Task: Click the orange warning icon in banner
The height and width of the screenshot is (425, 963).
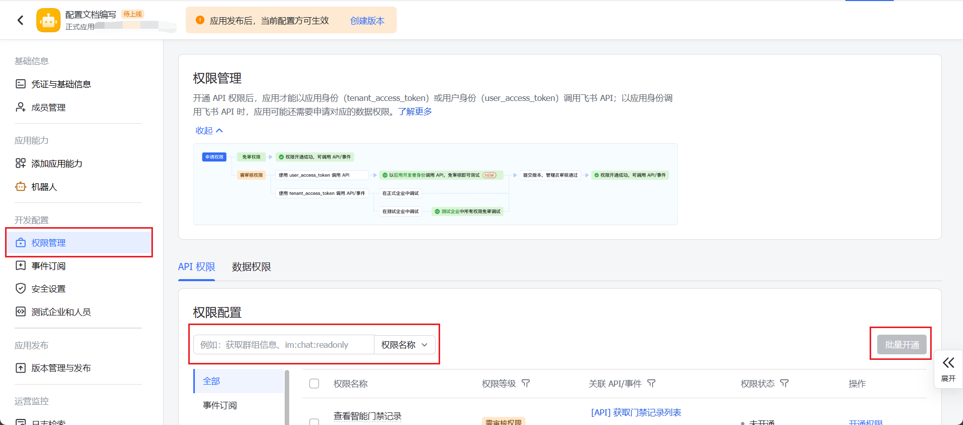Action: tap(200, 20)
